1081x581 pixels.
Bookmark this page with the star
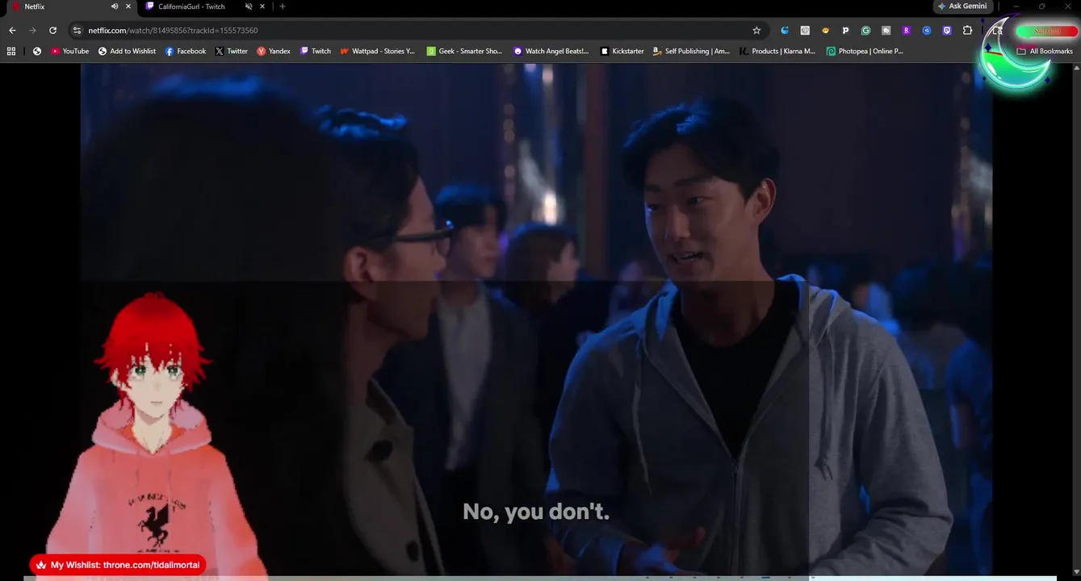[x=756, y=31]
